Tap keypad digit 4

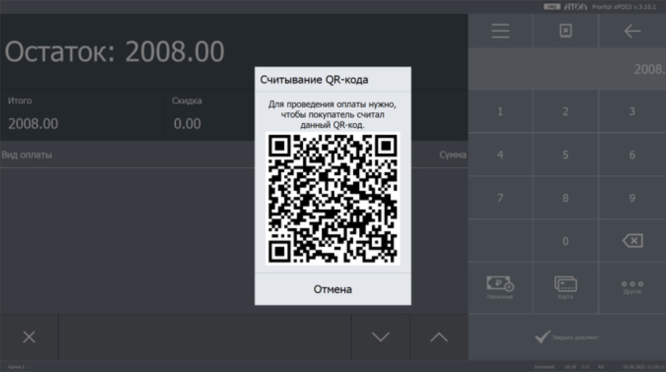pyautogui.click(x=500, y=155)
